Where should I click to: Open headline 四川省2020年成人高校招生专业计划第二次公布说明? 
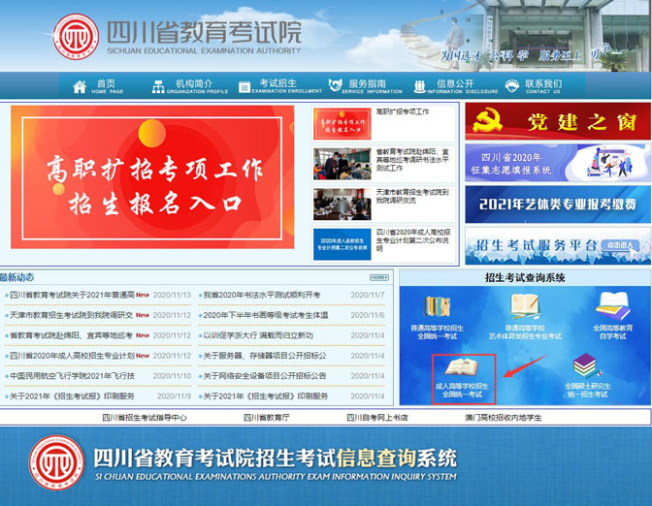tap(413, 240)
